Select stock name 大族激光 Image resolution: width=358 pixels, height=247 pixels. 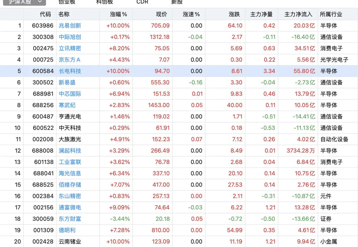pyautogui.click(x=70, y=139)
